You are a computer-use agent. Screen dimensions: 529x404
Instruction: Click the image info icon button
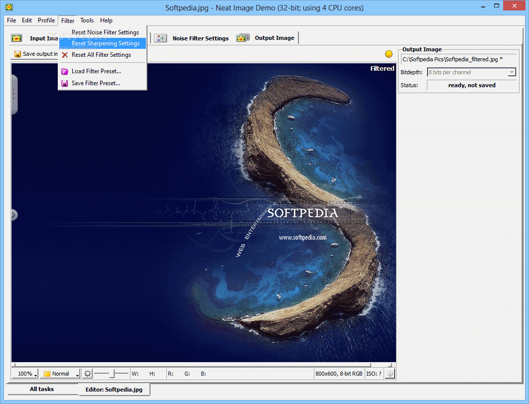(x=390, y=374)
